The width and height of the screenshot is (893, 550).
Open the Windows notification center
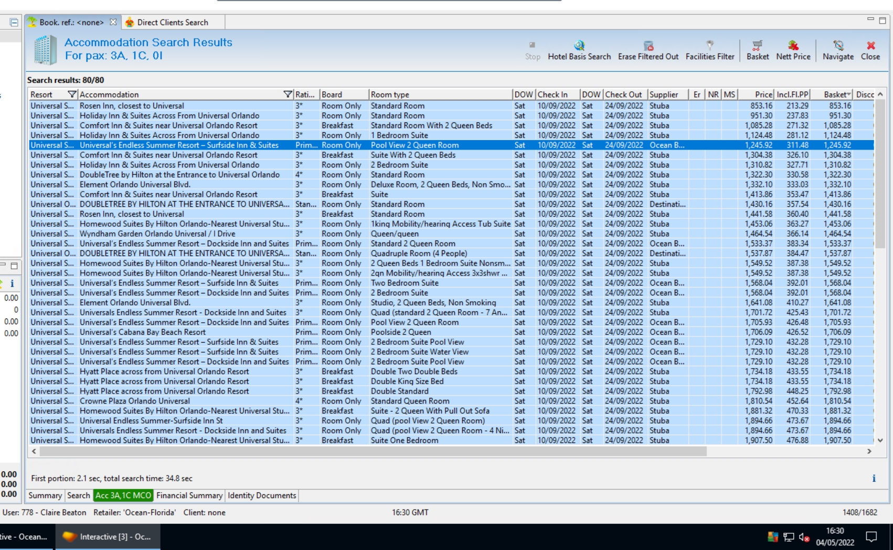click(x=871, y=536)
